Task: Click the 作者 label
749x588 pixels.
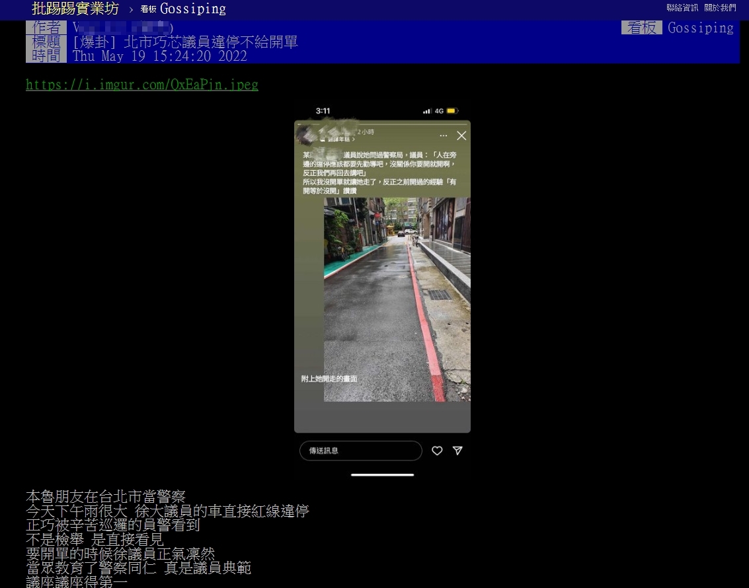Action: [46, 27]
